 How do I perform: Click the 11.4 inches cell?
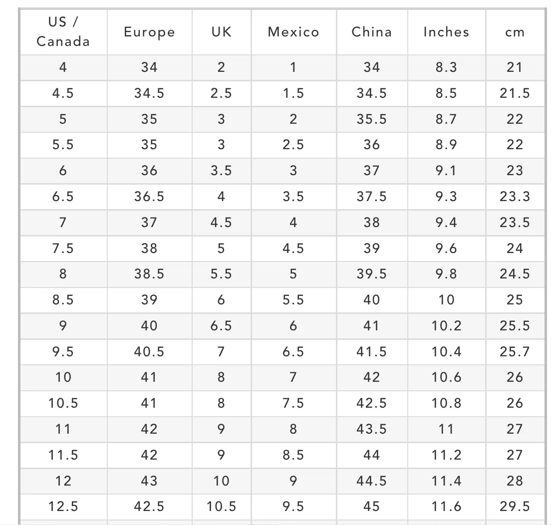click(x=446, y=481)
